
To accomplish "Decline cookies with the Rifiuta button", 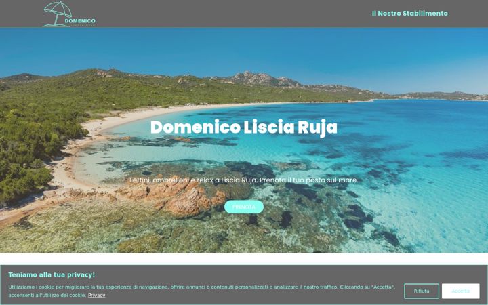I will coord(422,291).
